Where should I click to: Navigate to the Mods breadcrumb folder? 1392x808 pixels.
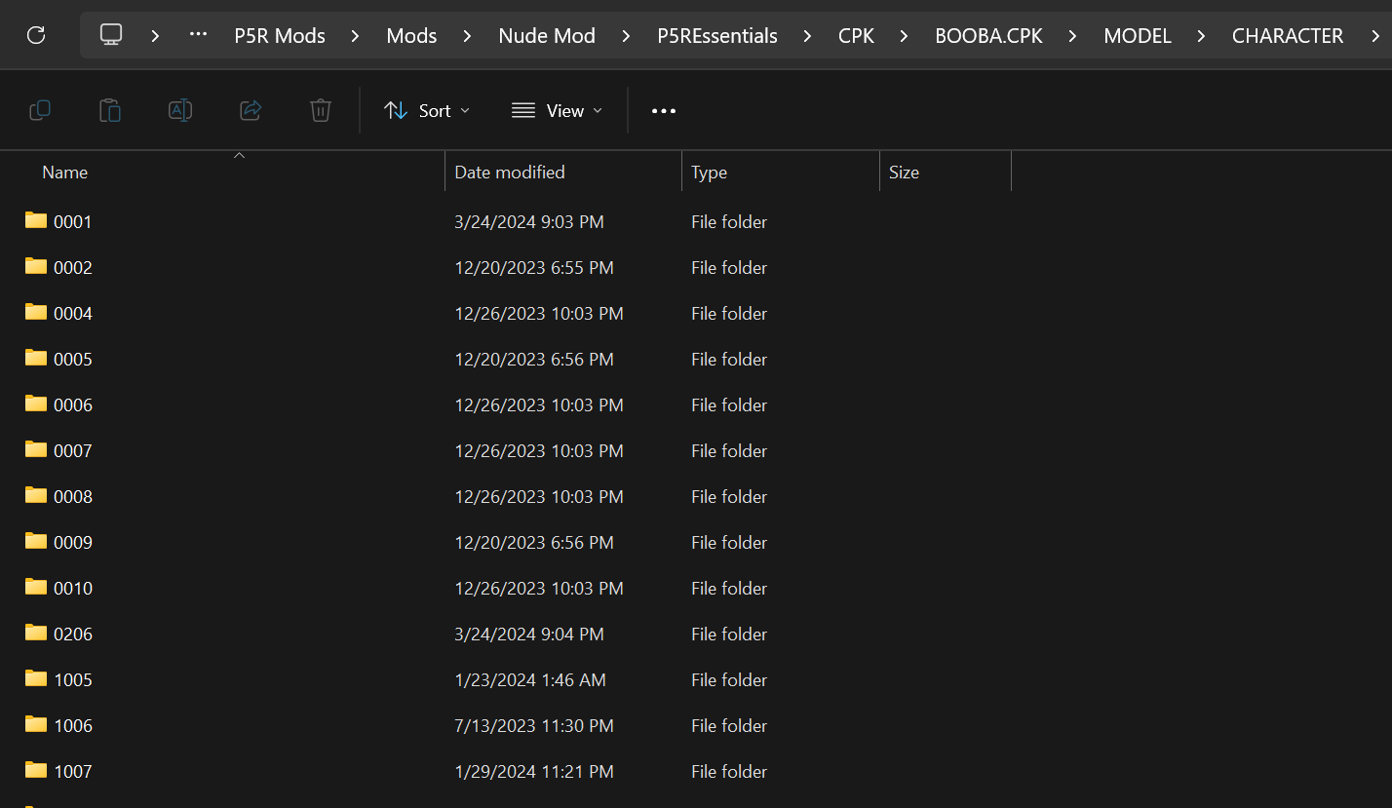coord(411,36)
